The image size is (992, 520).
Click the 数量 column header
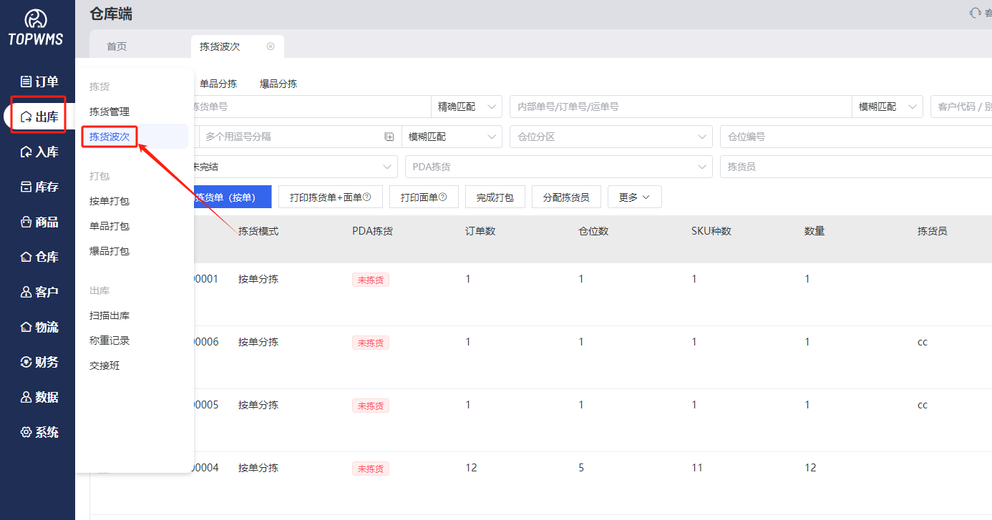tap(814, 231)
